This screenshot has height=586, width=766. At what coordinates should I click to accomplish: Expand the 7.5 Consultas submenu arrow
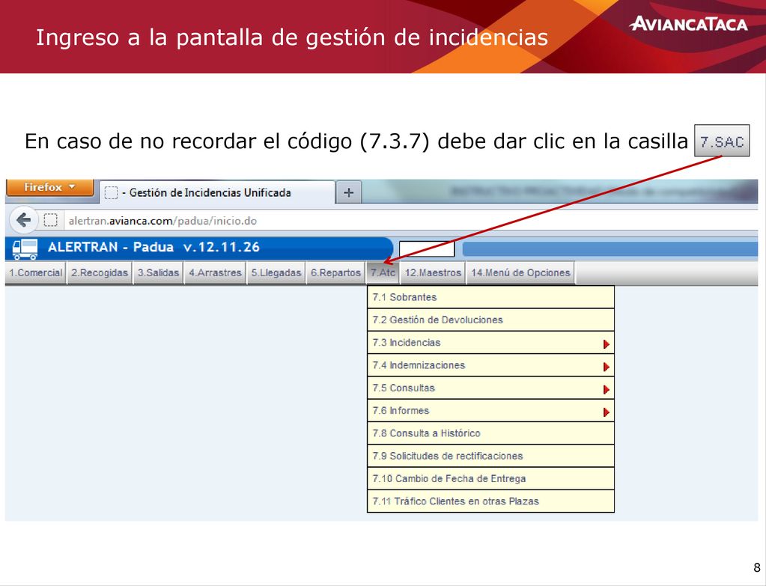pyautogui.click(x=607, y=390)
